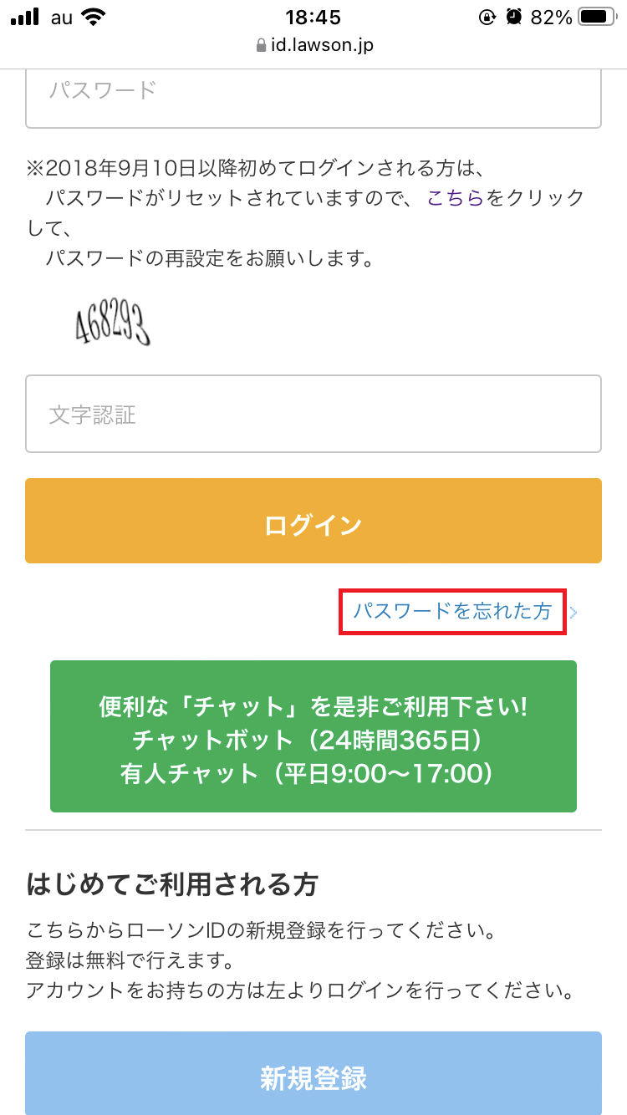
Task: Open the こちら password reset link
Action: [x=456, y=198]
